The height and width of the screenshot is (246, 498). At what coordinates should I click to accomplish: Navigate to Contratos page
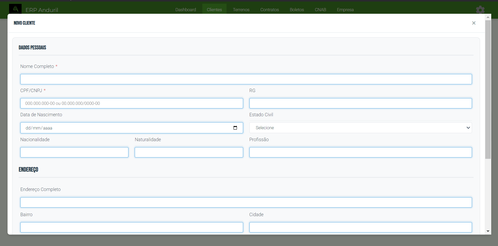point(269,10)
